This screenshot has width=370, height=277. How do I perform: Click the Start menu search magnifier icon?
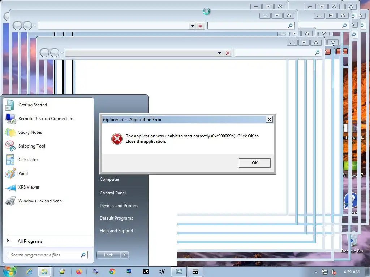pos(83,255)
